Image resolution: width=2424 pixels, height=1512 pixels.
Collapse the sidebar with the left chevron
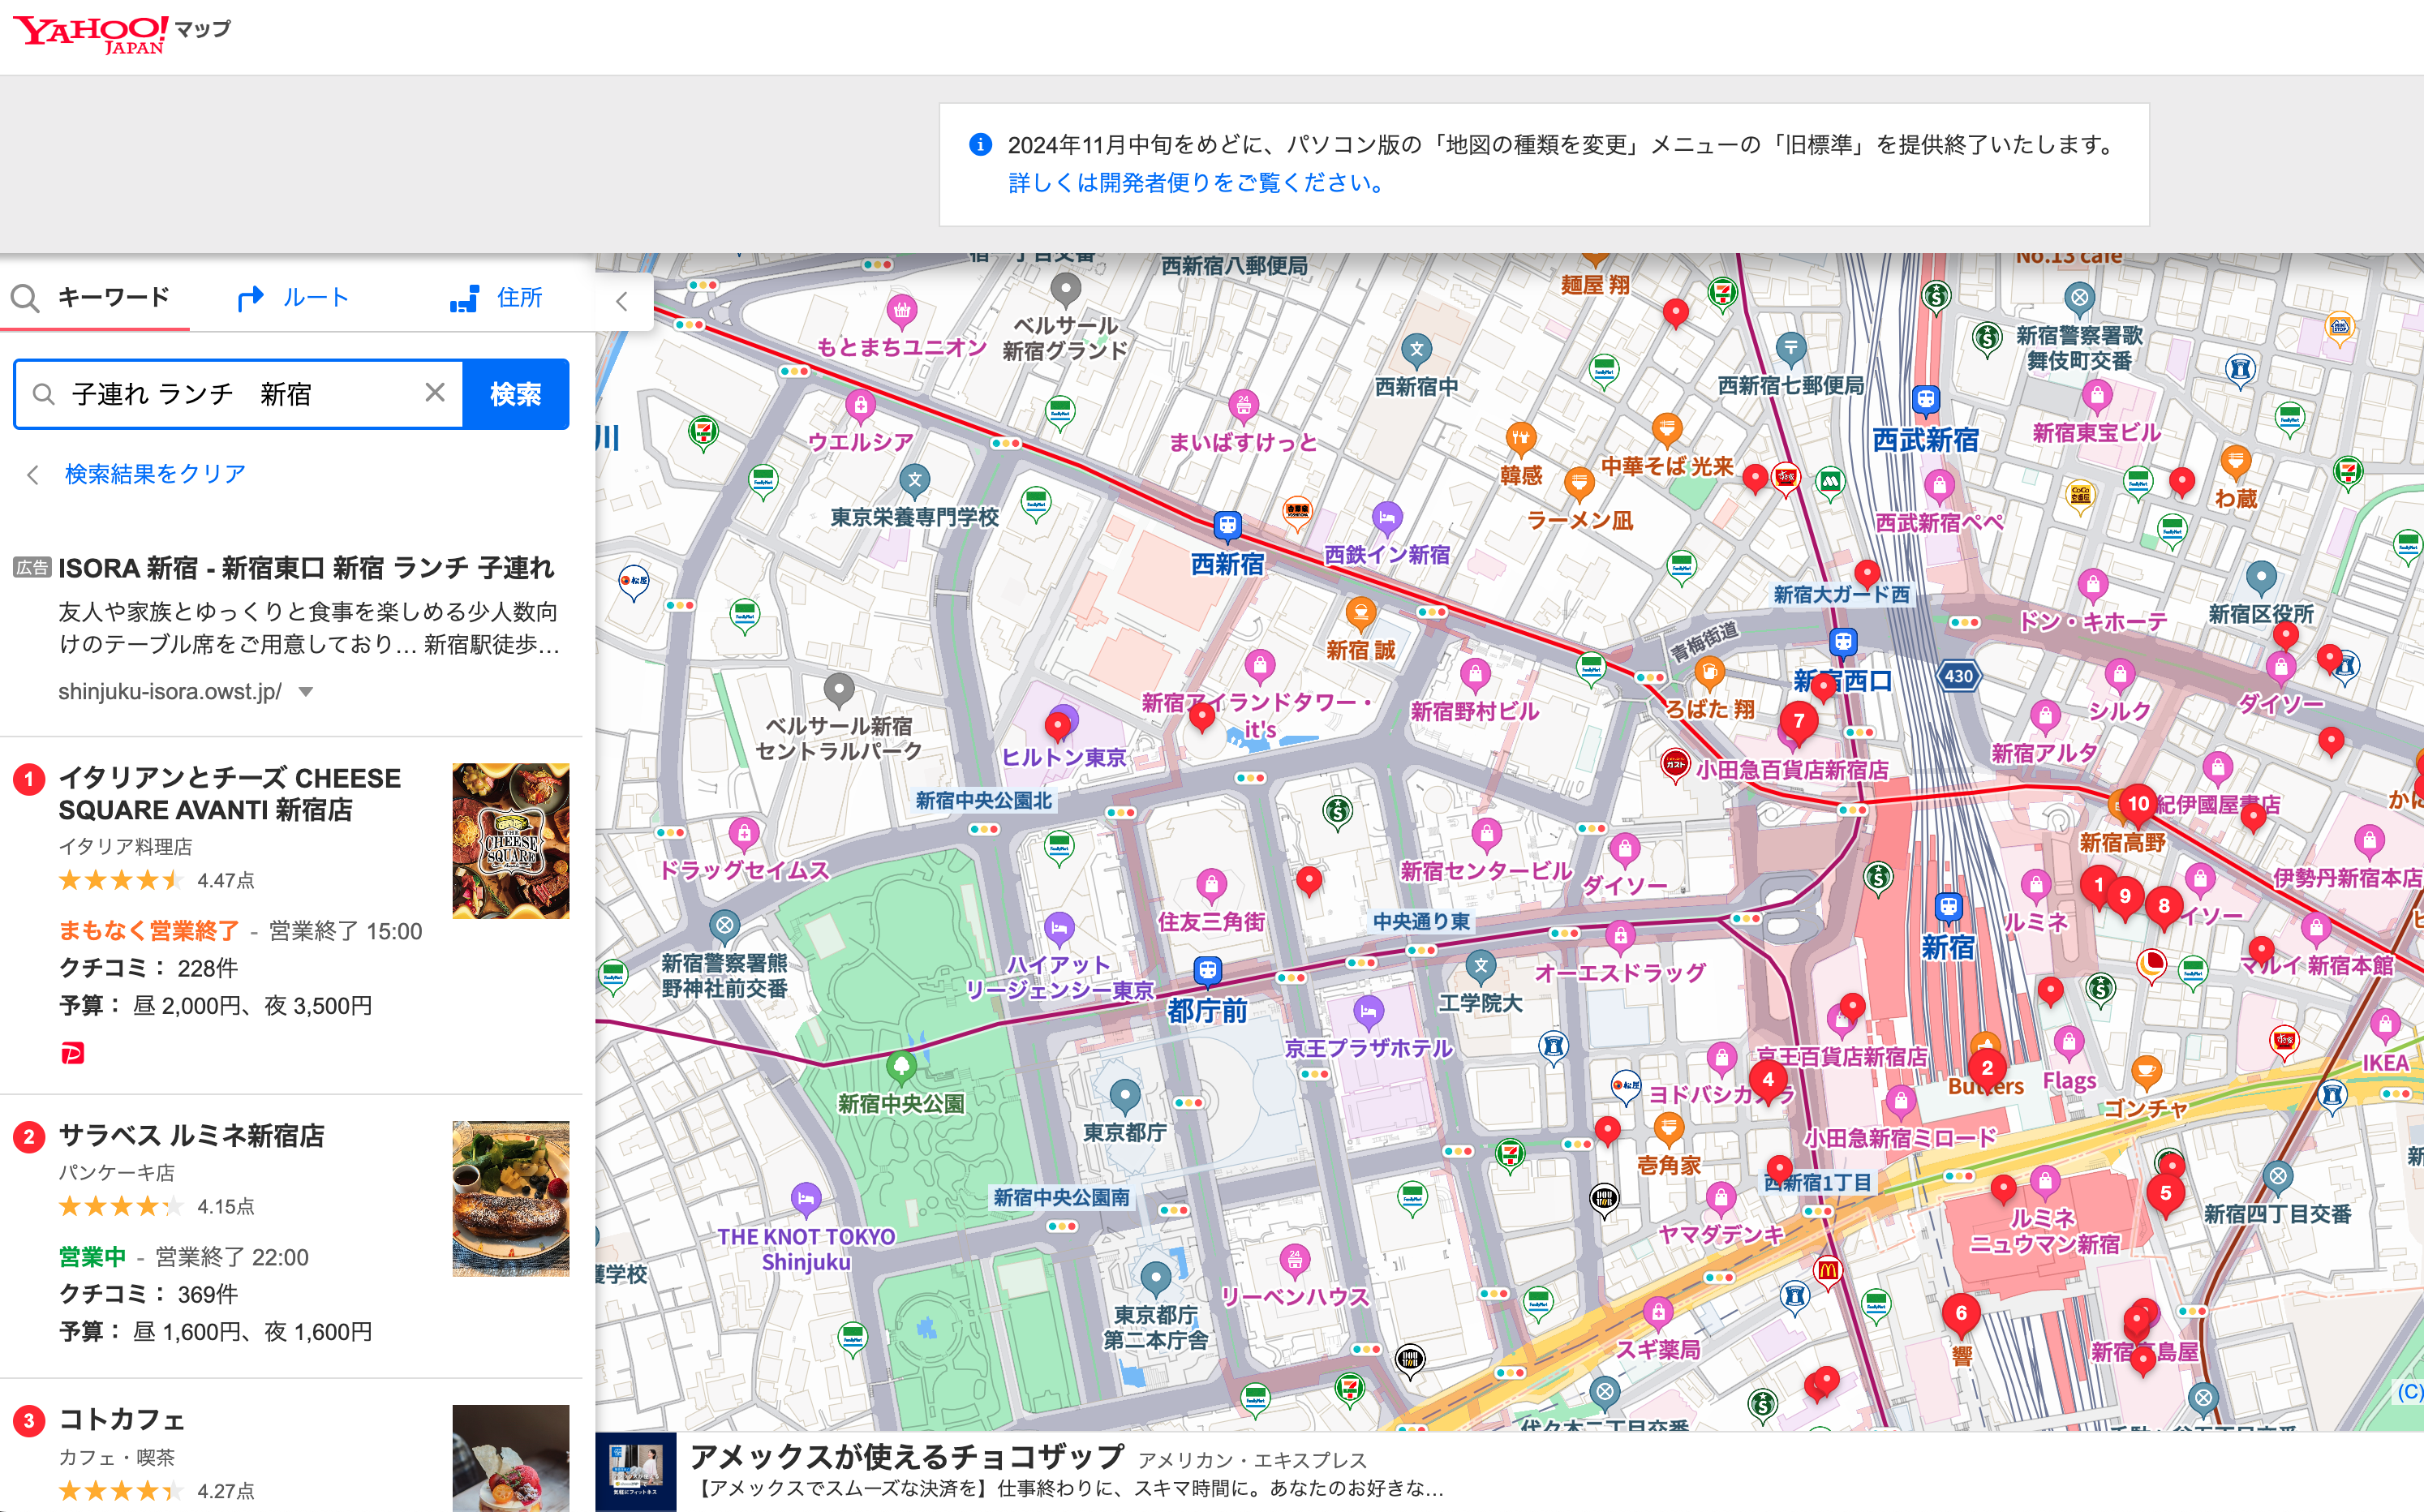point(622,301)
